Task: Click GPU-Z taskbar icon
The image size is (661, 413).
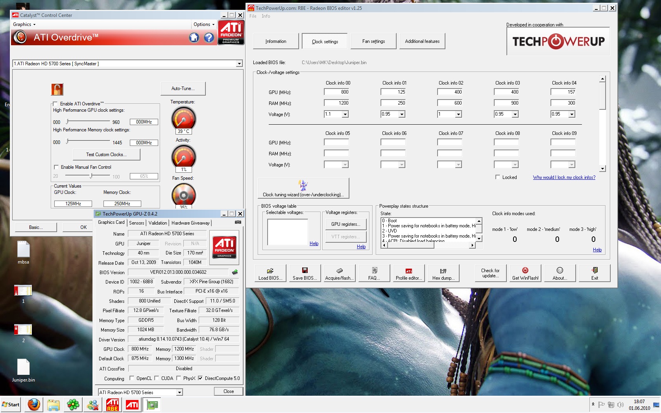Action: point(152,404)
